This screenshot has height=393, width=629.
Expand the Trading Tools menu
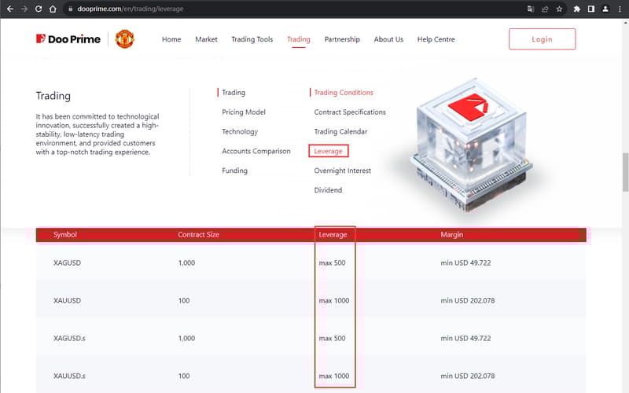(252, 39)
